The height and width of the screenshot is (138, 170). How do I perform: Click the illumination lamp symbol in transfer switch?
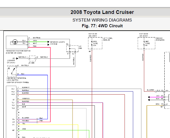(x=15, y=42)
